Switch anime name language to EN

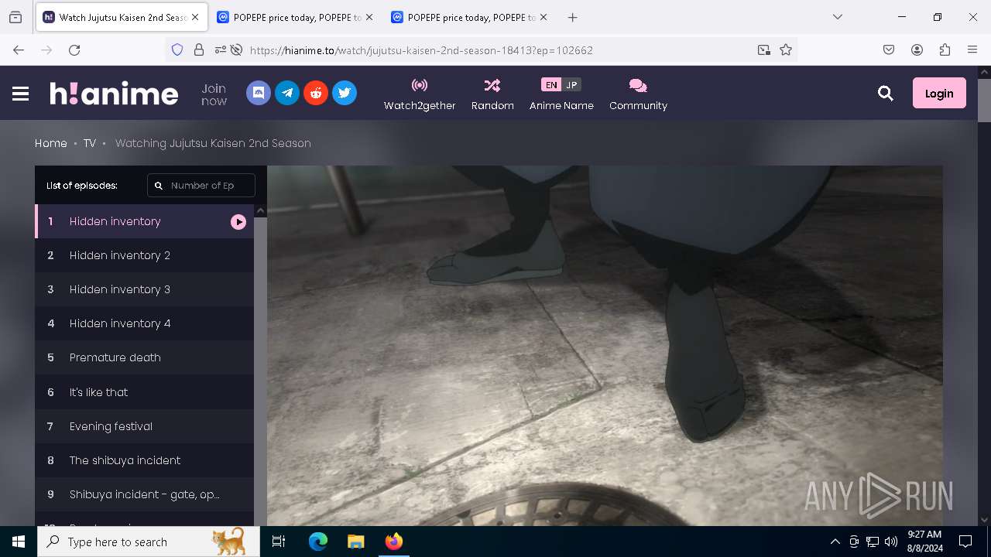click(x=551, y=85)
